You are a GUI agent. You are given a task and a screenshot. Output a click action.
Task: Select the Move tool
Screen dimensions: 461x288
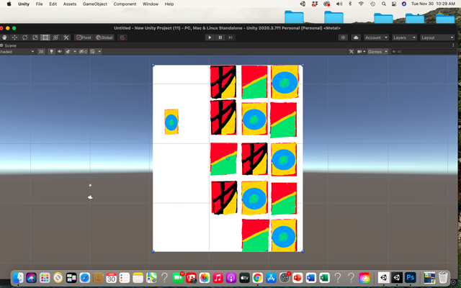click(14, 37)
